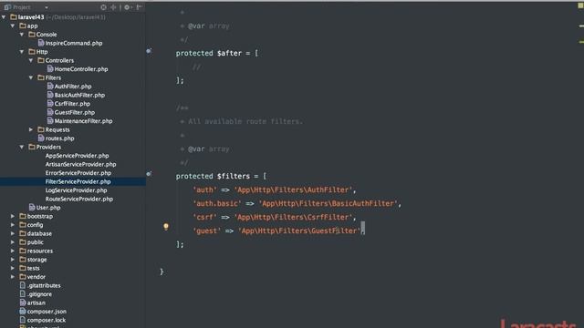Click the .gitattributes file icon
Screen dimensions: 584x328
pyautogui.click(x=23, y=285)
